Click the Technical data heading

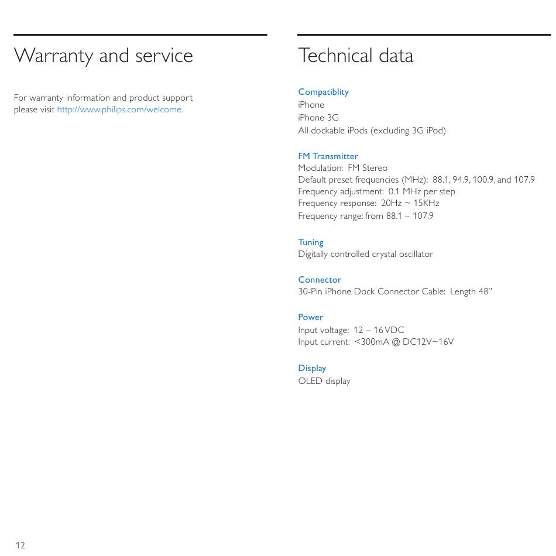[356, 56]
